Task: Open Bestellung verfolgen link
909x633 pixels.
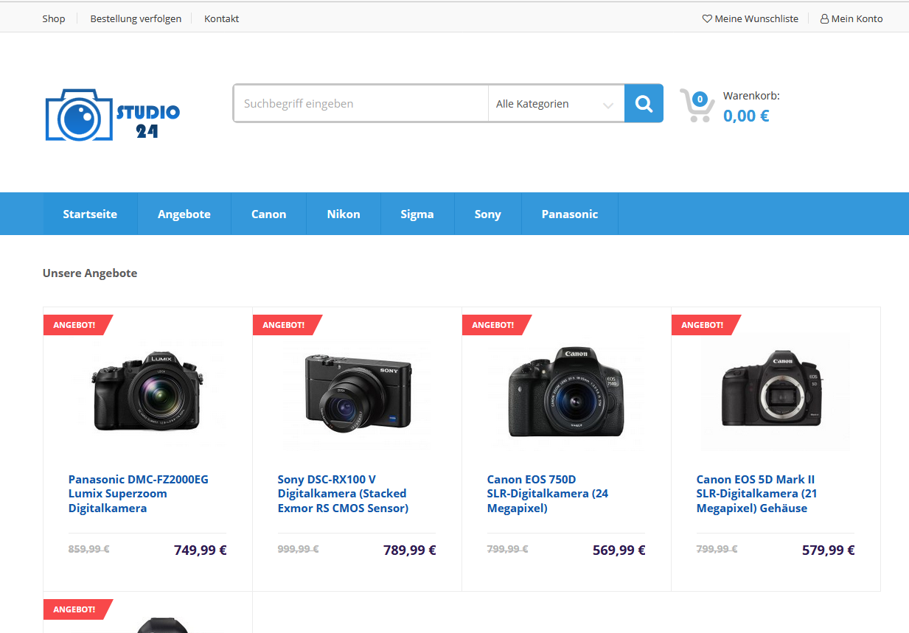Action: click(x=136, y=19)
